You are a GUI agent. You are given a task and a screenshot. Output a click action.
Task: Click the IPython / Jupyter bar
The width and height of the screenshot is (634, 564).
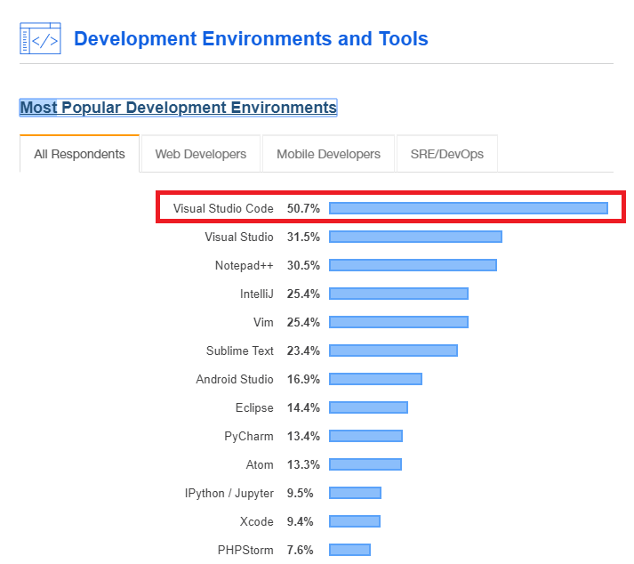tap(355, 494)
